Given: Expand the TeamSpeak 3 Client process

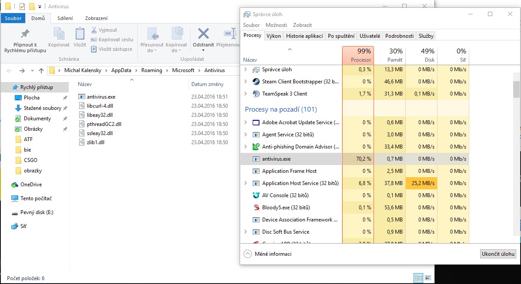Looking at the screenshot, I should pyautogui.click(x=246, y=94).
